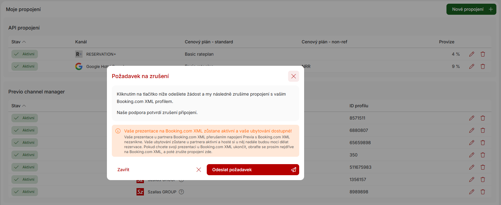The image size is (501, 205).
Task: Click the Odeslat požadavek button
Action: click(253, 170)
